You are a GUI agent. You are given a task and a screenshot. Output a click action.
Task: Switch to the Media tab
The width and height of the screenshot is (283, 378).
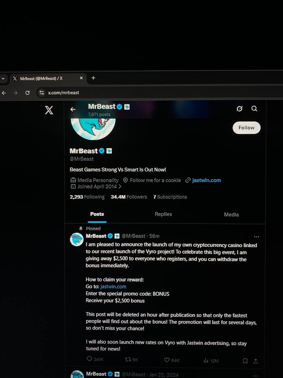[x=231, y=215]
